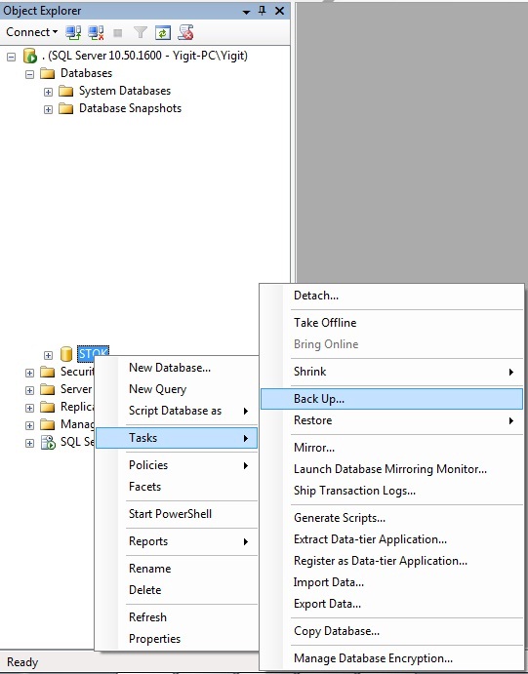Collapse the Databases folder node
Screen dimensions: 528x674
29,74
